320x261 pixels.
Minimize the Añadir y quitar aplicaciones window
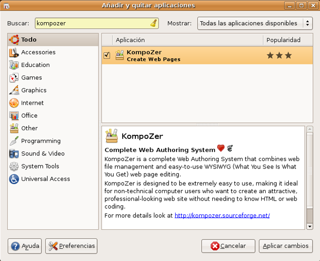[x=289, y=6]
